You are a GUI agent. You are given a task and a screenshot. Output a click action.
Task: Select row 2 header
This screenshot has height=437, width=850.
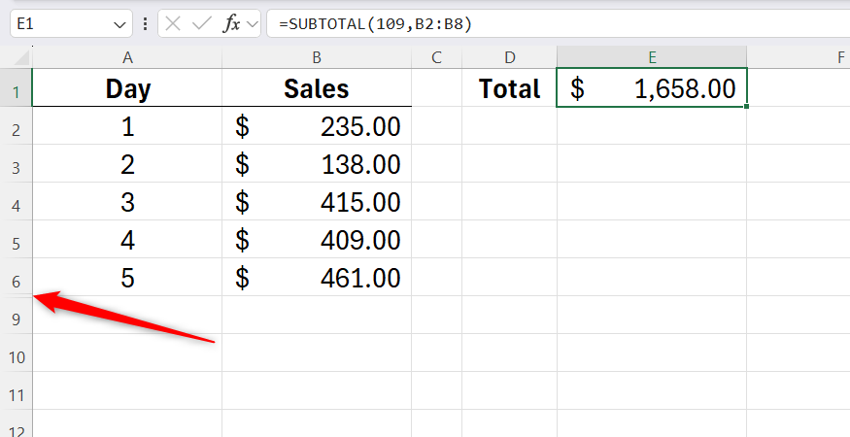click(x=17, y=126)
